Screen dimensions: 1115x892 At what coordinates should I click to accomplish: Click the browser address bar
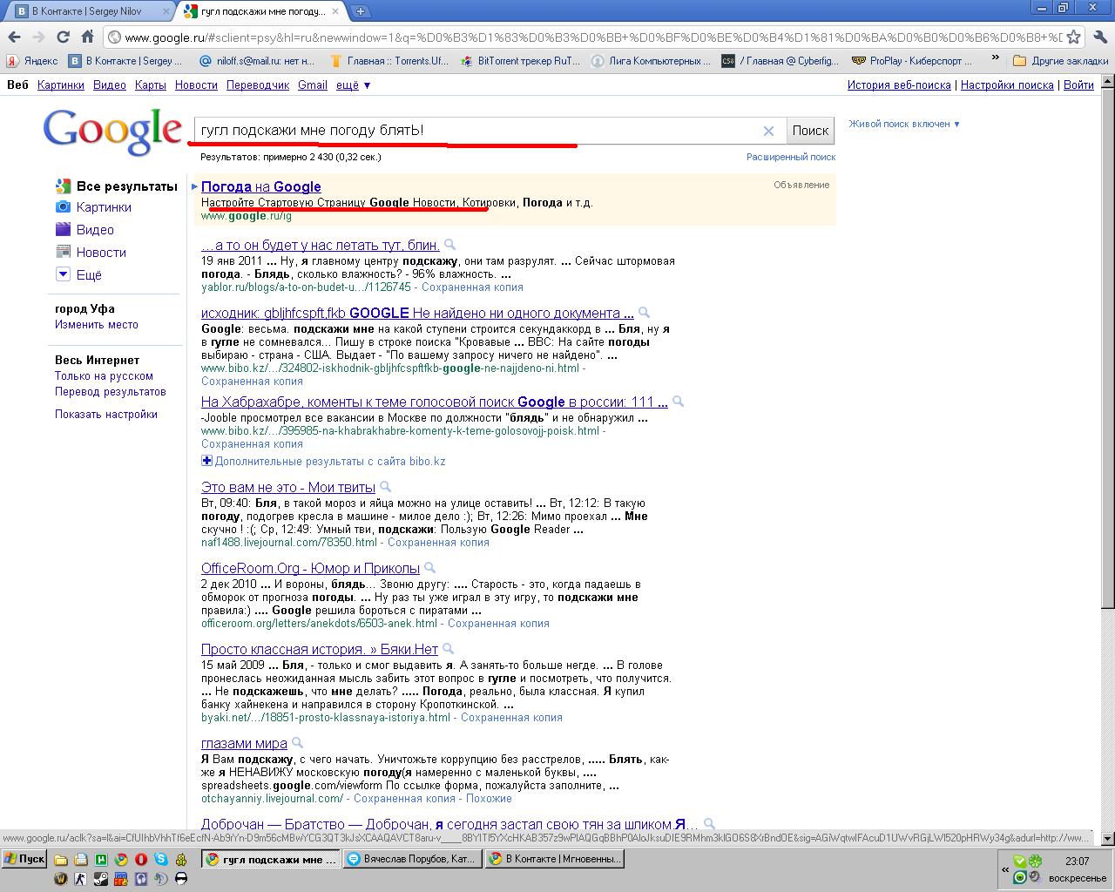point(583,37)
